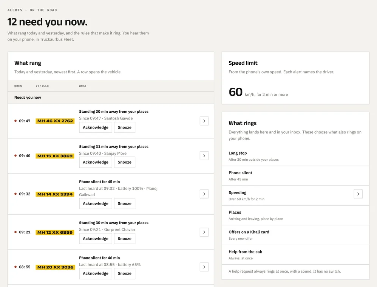The width and height of the screenshot is (377, 287).
Task: Click 'Phone silent for 45 min' alert title
Action: (99, 182)
